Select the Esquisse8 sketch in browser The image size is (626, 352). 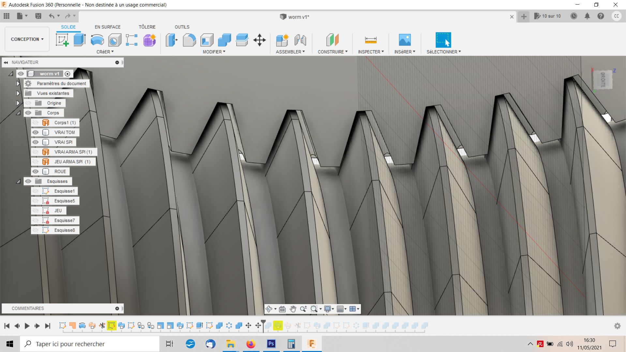tap(65, 230)
